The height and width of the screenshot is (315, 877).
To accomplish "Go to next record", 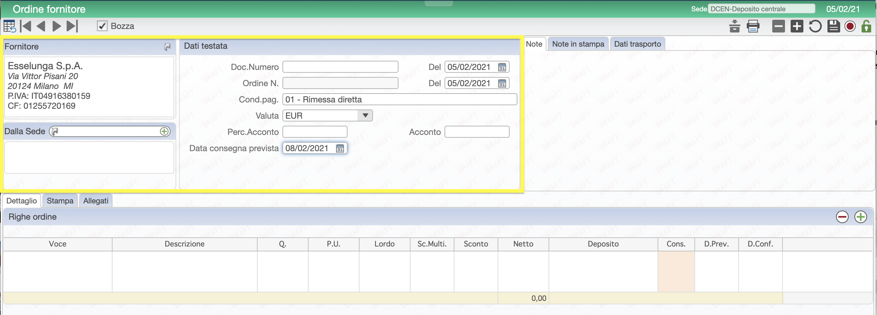I will (x=57, y=26).
